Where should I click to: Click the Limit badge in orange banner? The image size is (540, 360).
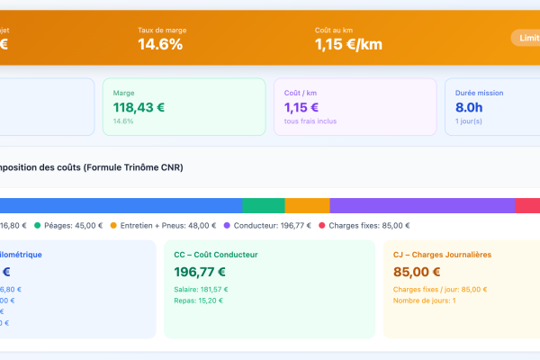click(x=526, y=38)
